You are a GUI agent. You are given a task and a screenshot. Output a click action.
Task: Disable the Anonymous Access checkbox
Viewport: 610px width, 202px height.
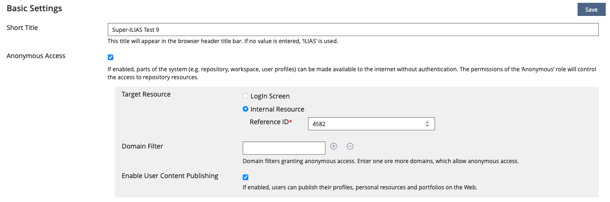coord(111,57)
